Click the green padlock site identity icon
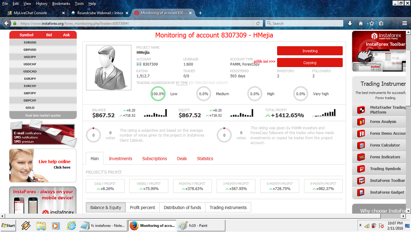411x232 pixels. [x=15, y=23]
